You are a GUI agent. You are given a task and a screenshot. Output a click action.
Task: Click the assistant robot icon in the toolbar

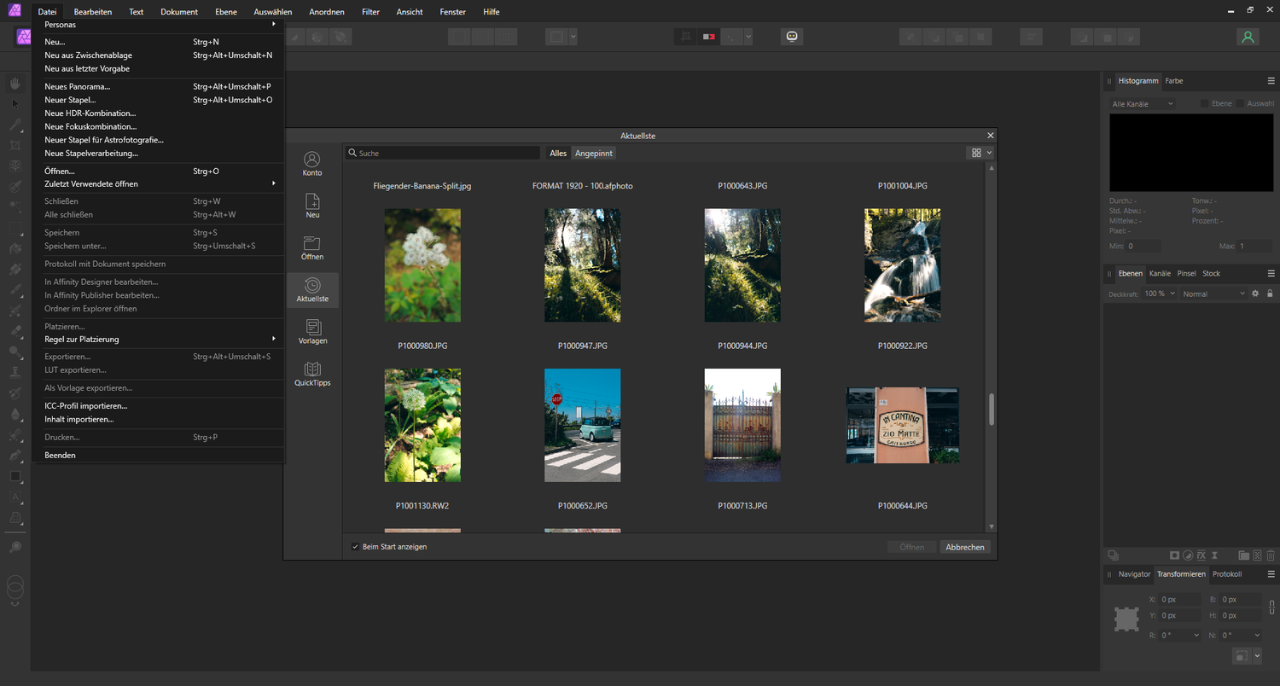pos(792,37)
